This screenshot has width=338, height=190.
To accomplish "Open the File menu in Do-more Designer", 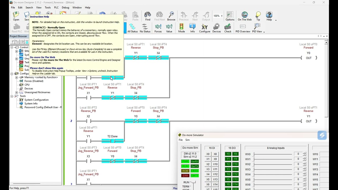I will pyautogui.click(x=13, y=8).
